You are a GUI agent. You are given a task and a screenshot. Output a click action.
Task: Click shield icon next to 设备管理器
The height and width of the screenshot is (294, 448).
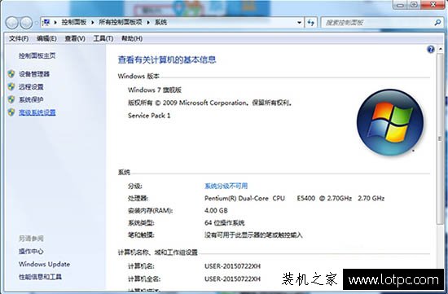[11, 74]
